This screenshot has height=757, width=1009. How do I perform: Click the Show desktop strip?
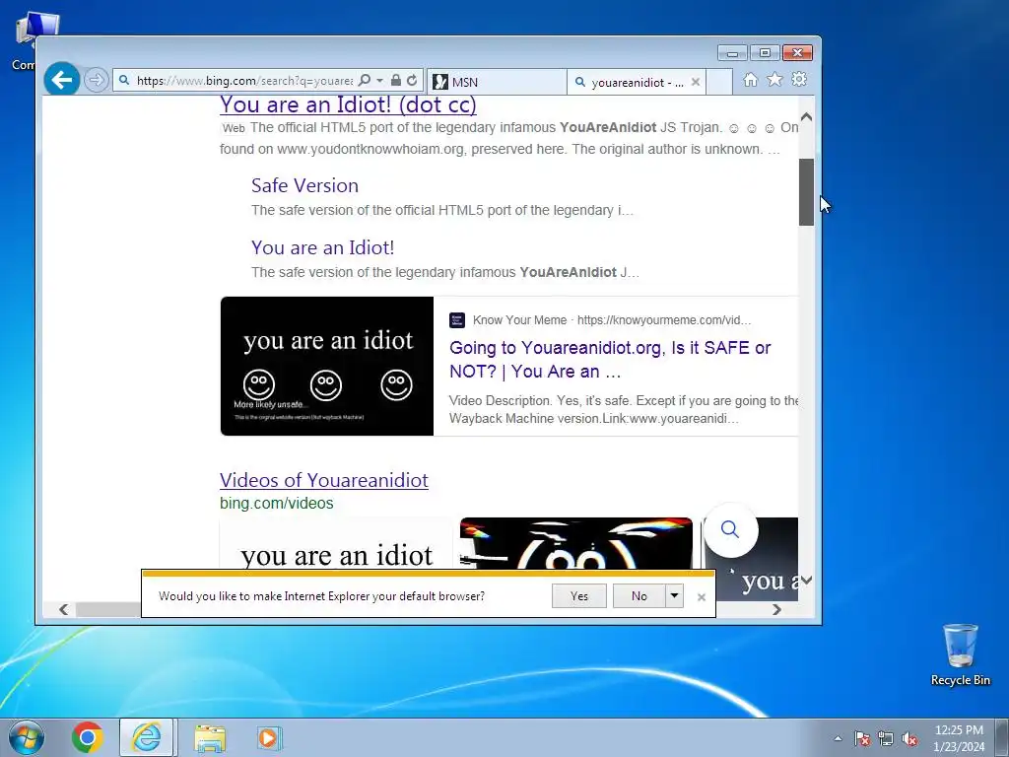point(1002,737)
